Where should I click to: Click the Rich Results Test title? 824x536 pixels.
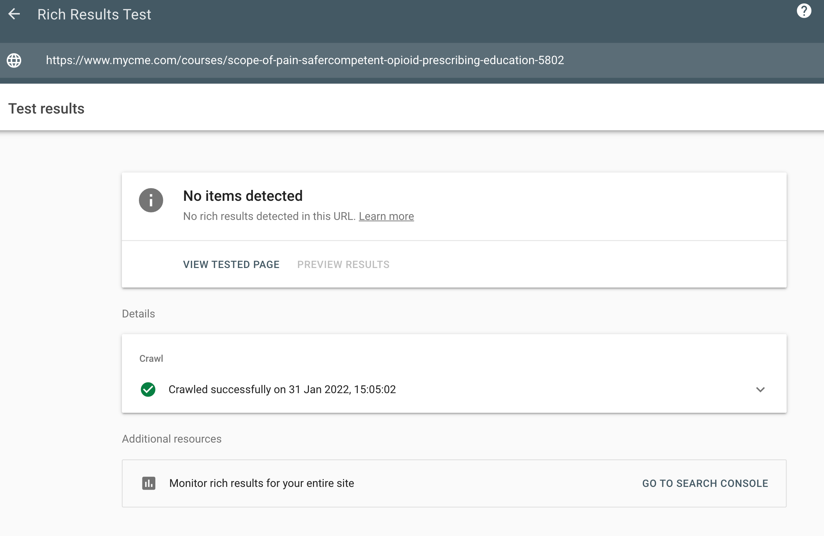pos(94,14)
